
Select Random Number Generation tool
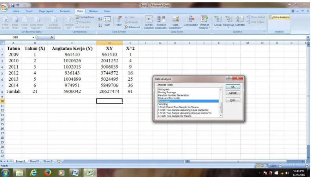173,95
